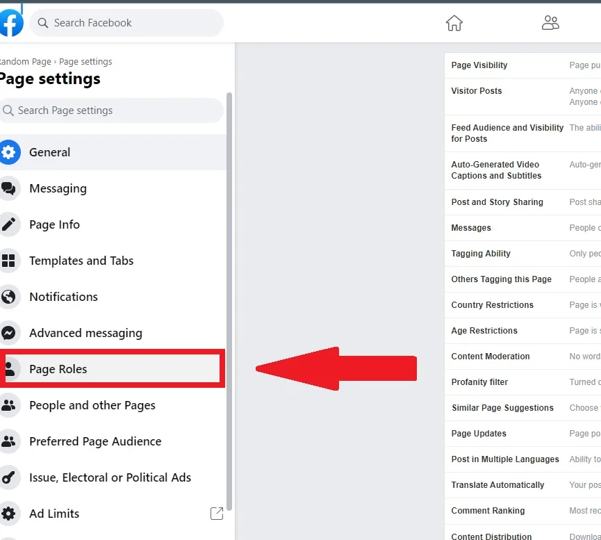Viewport: 601px width, 540px height.
Task: Click the Advanced messaging Messenger icon
Action: coord(9,333)
